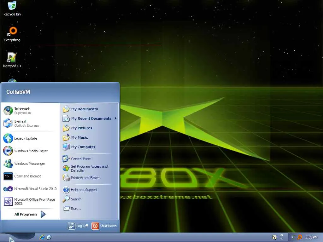Click Internet Explorer quick launch icon
Image resolution: width=323 pixels, height=242 pixels.
click(x=42, y=237)
